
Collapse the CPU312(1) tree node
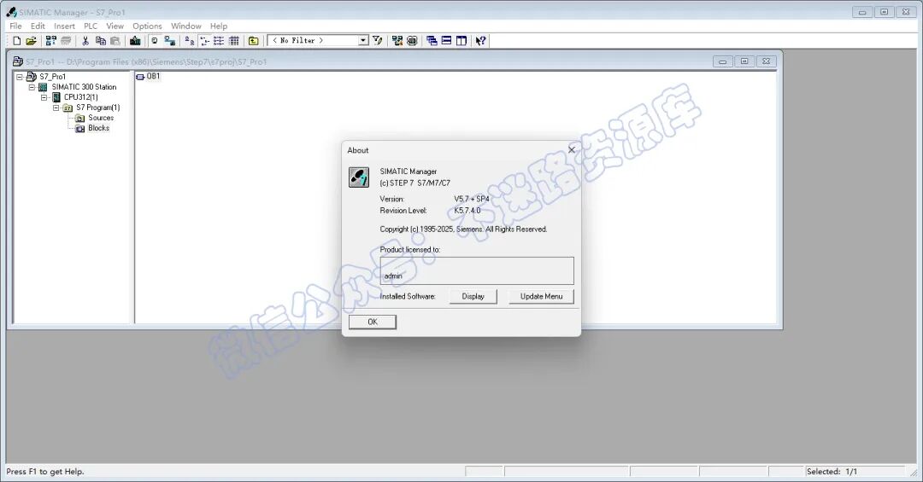pos(44,97)
